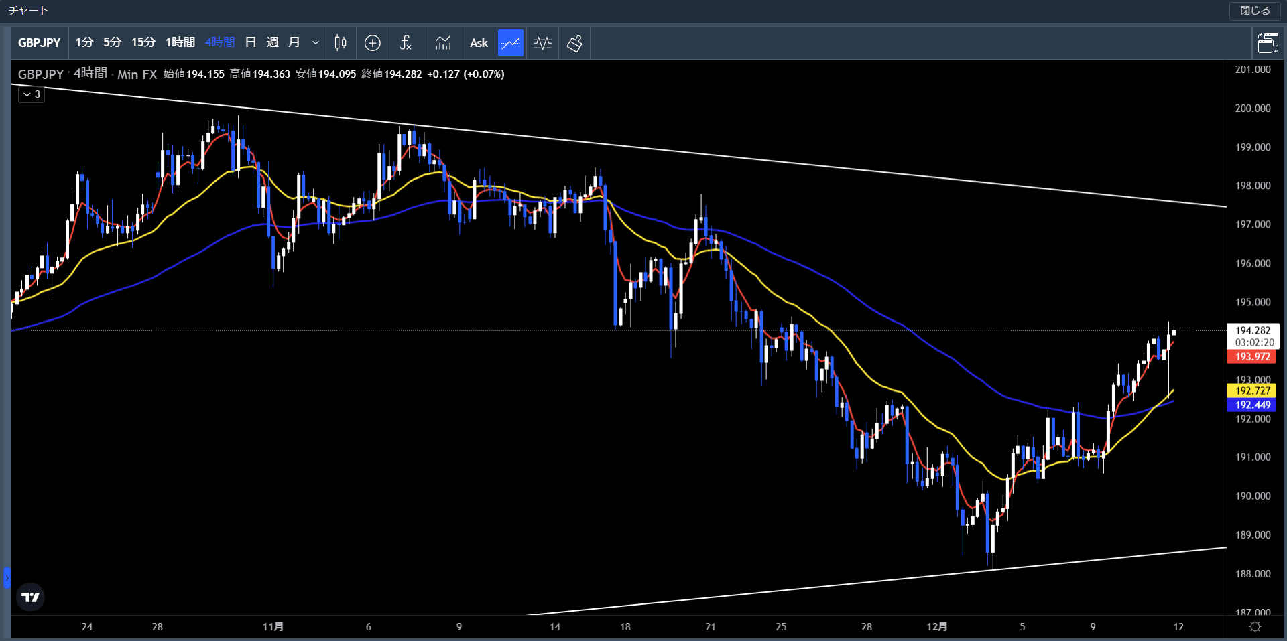Viewport: 1287px width, 641px height.
Task: Click the current price label 194.282
Action: [x=1253, y=330]
